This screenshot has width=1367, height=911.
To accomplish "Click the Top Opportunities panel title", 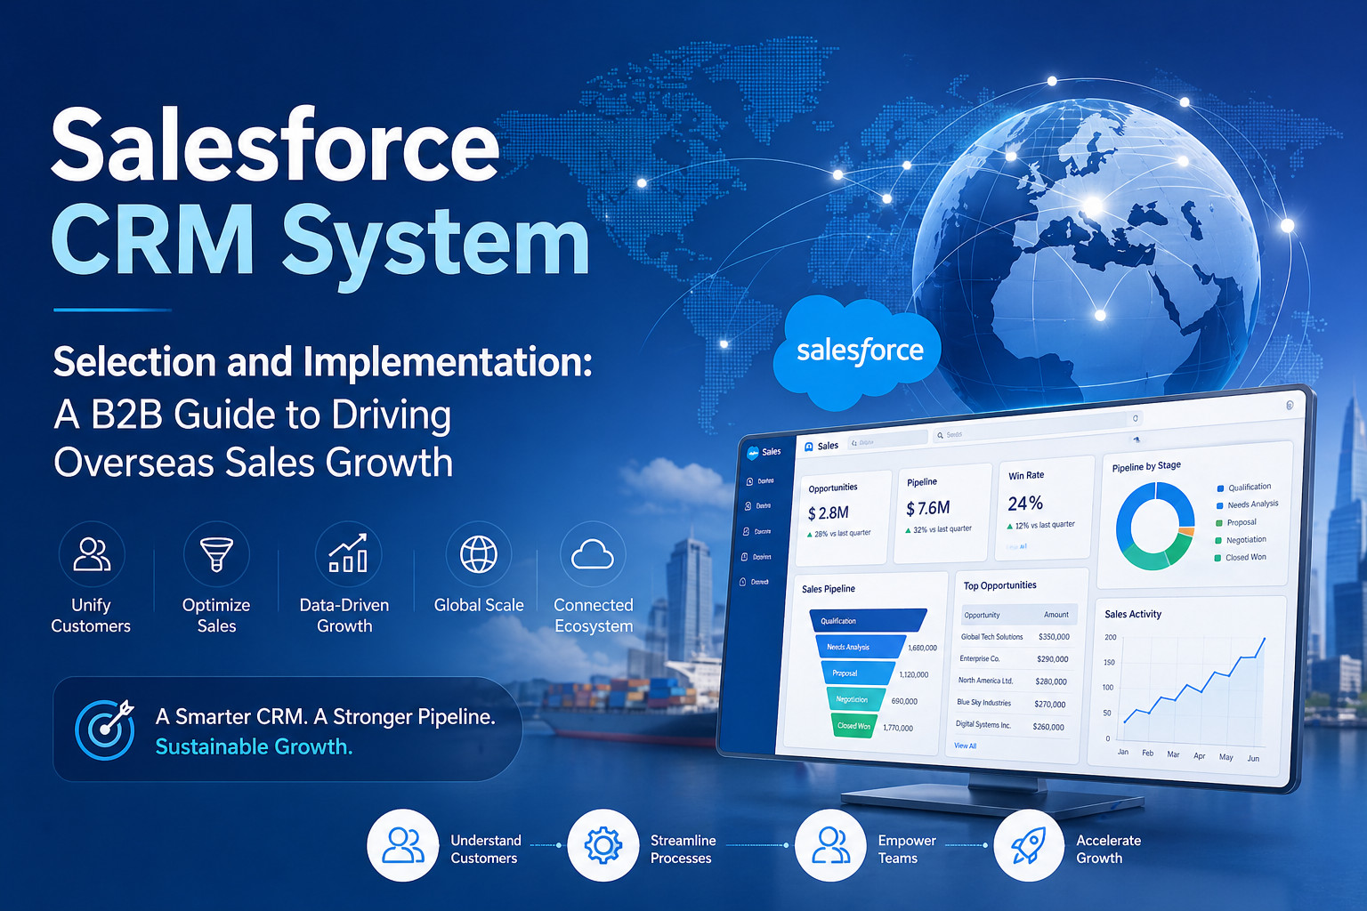I will [1000, 585].
